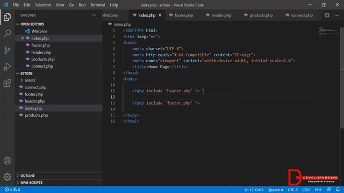This screenshot has height=193, width=344.
Task: Close the index.php tab
Action: [160, 15]
